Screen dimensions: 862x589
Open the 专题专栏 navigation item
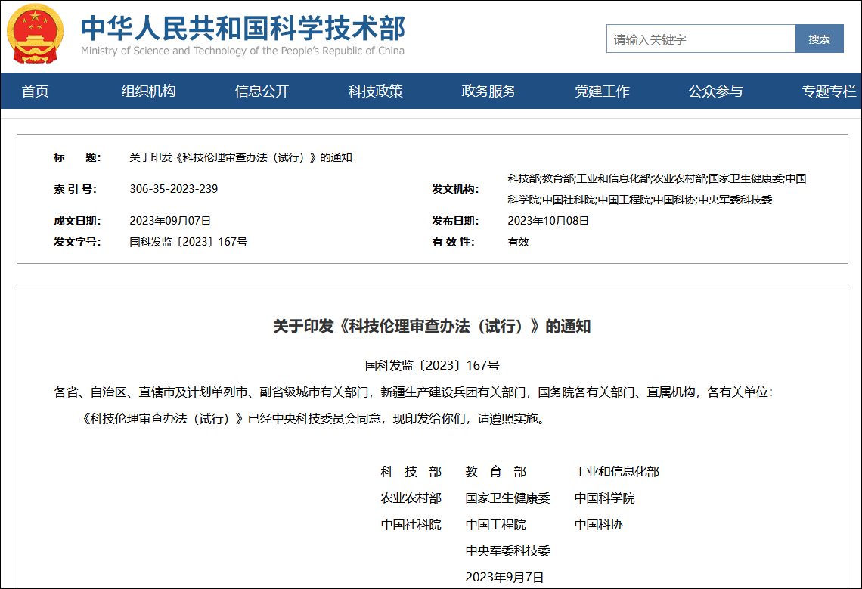coord(829,91)
